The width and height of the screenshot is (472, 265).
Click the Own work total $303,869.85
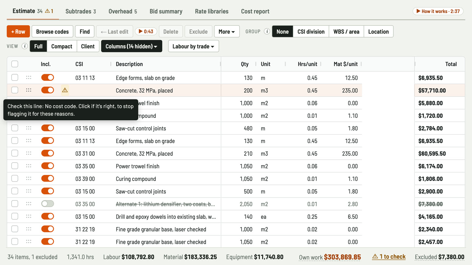[342, 257]
